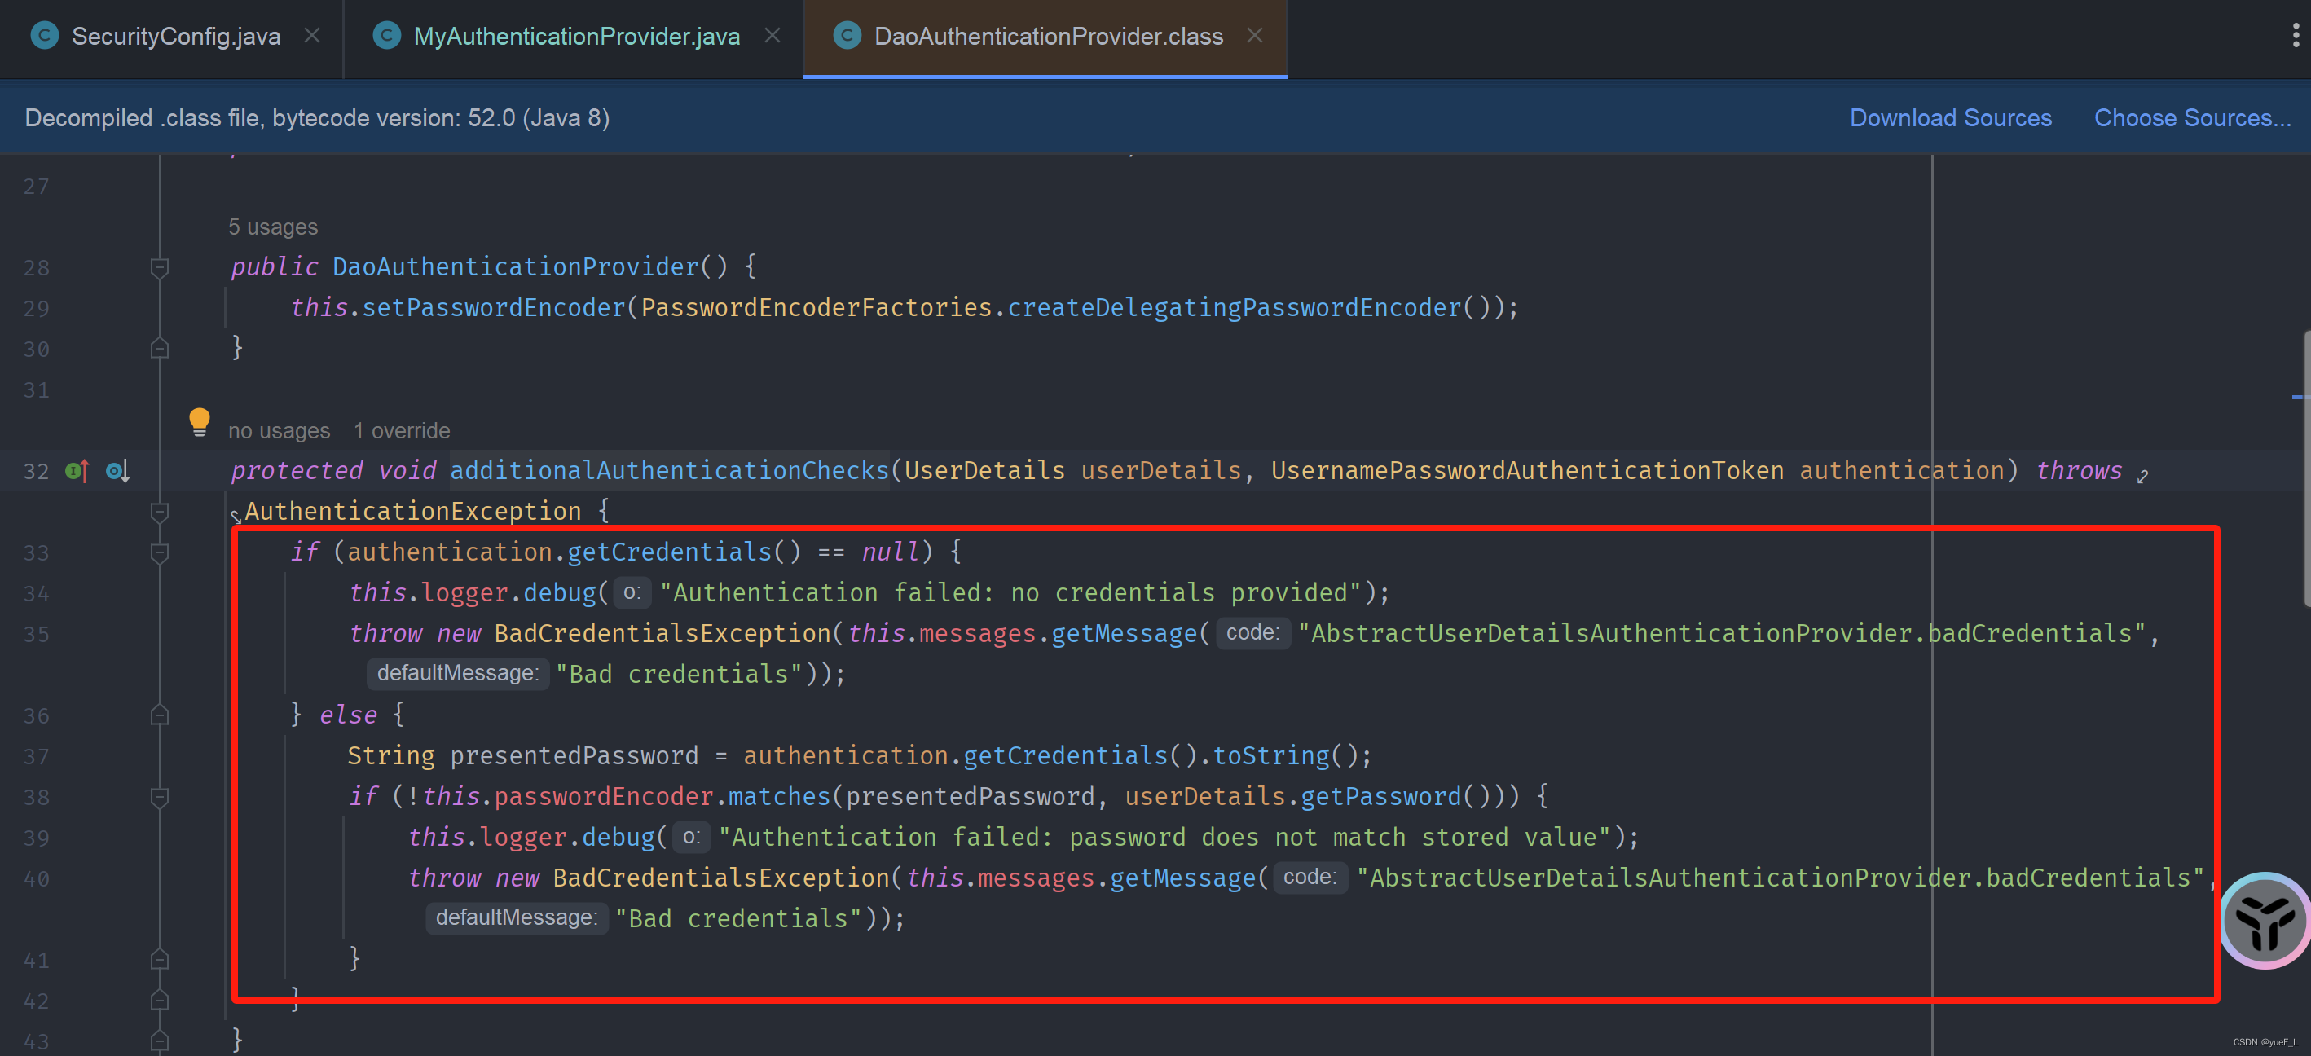Click the round assistant icon floating at right
The width and height of the screenshot is (2311, 1056).
tap(2264, 921)
